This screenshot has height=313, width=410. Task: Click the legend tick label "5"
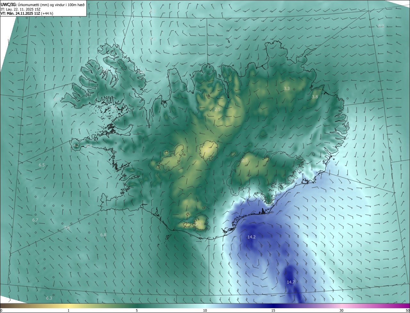coord(137,310)
